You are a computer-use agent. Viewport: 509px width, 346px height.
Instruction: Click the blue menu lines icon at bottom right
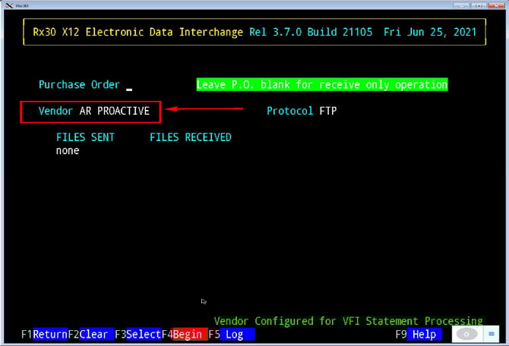click(493, 334)
